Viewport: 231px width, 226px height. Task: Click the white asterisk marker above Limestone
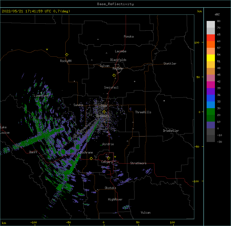[x=41, y=93]
